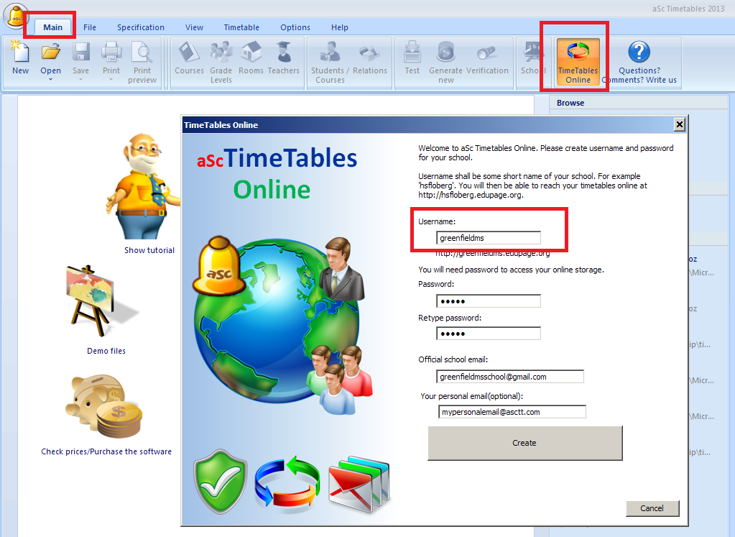Click the aSc bell application button
This screenshot has height=537, width=735.
point(16,16)
